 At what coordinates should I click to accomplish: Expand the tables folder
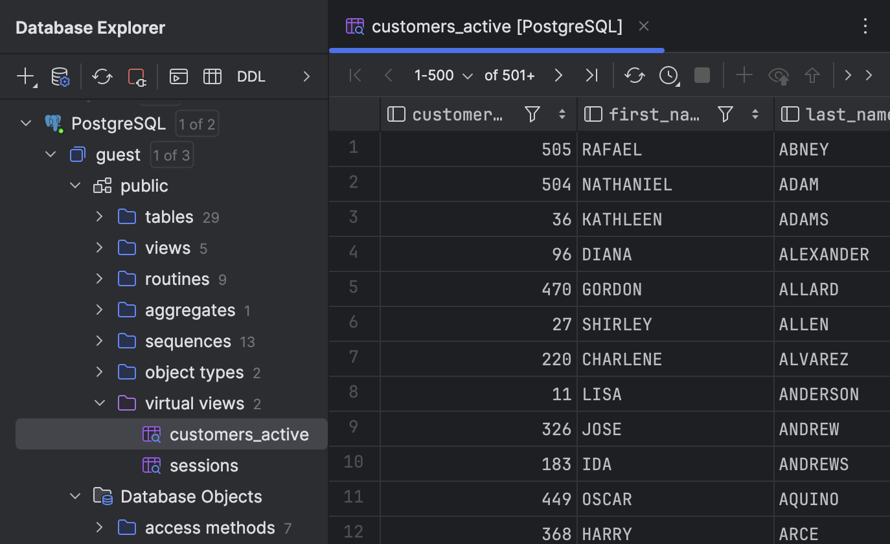[x=98, y=217]
